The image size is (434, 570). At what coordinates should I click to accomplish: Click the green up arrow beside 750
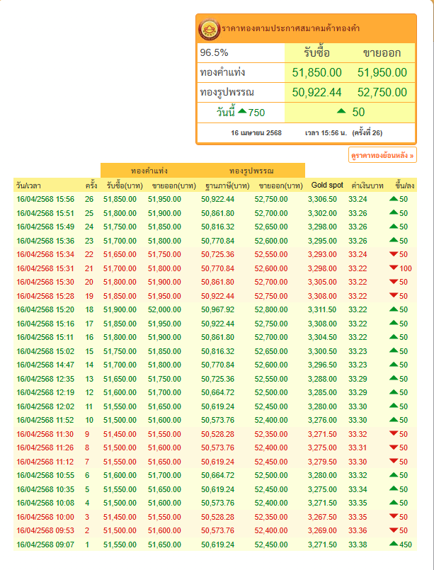(x=242, y=112)
